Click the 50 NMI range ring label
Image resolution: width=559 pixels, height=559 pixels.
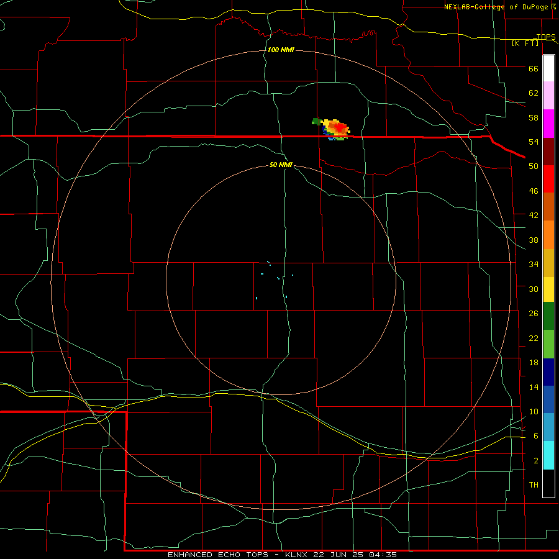(x=281, y=165)
